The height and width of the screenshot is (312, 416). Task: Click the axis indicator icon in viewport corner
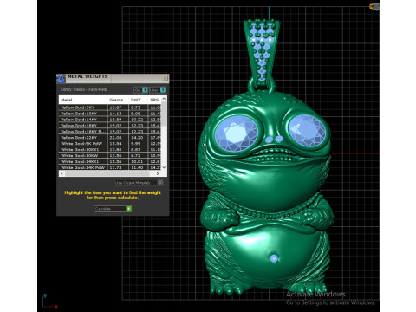tap(49, 302)
